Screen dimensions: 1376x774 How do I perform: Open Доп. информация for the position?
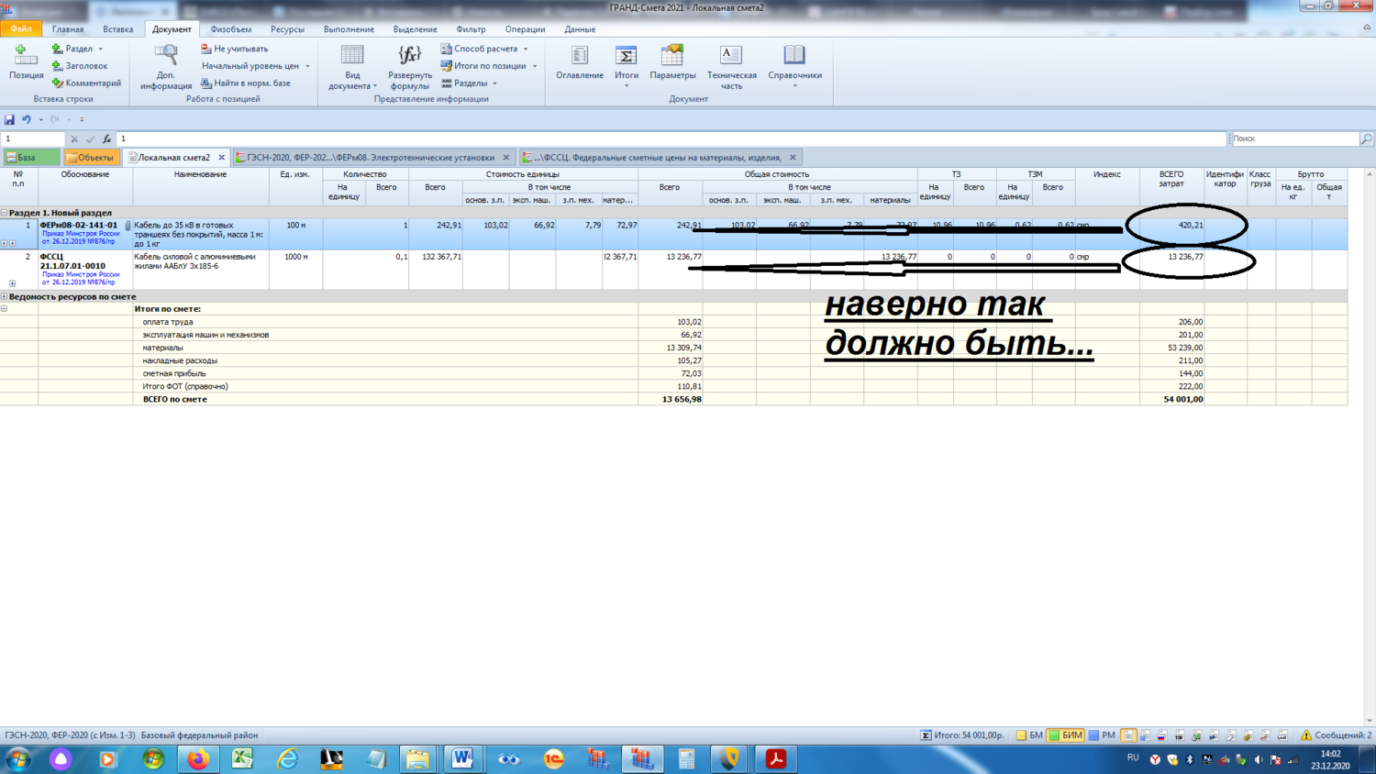tap(166, 67)
